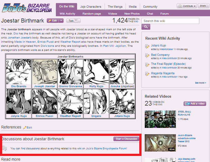Open The Manga menu
The image size is (210, 162).
click(115, 6)
